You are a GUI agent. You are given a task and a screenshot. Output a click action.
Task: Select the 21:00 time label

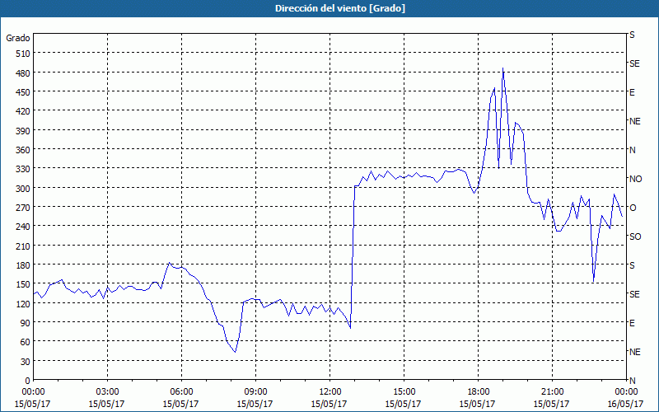(552, 392)
